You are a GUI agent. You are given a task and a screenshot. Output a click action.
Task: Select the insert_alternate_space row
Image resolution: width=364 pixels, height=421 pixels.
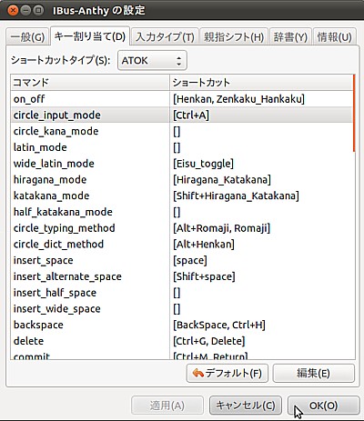182,276
